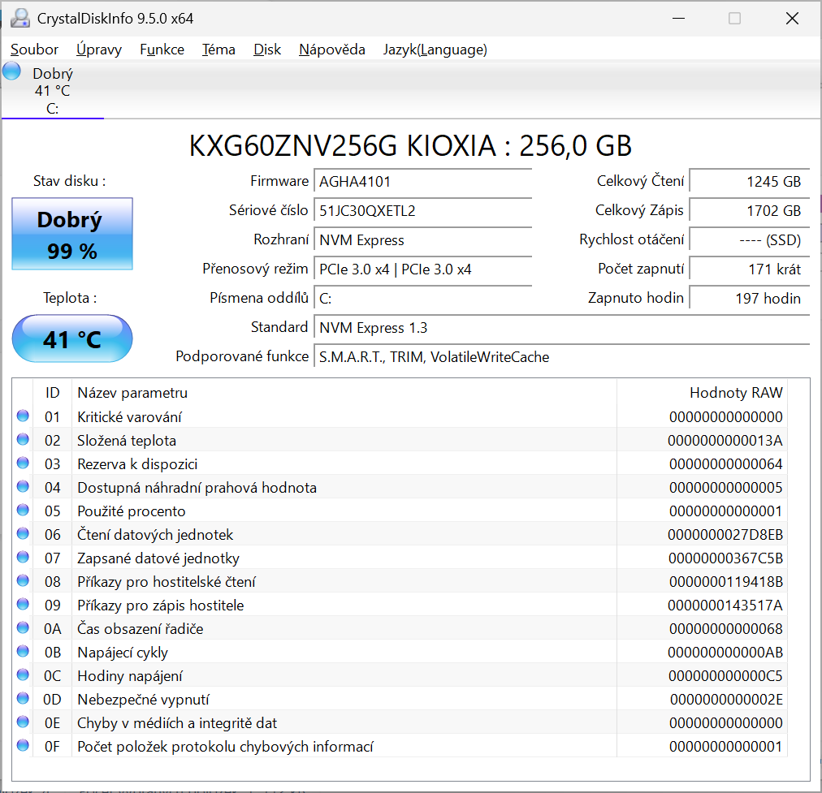Select the drive C: tab

[52, 91]
